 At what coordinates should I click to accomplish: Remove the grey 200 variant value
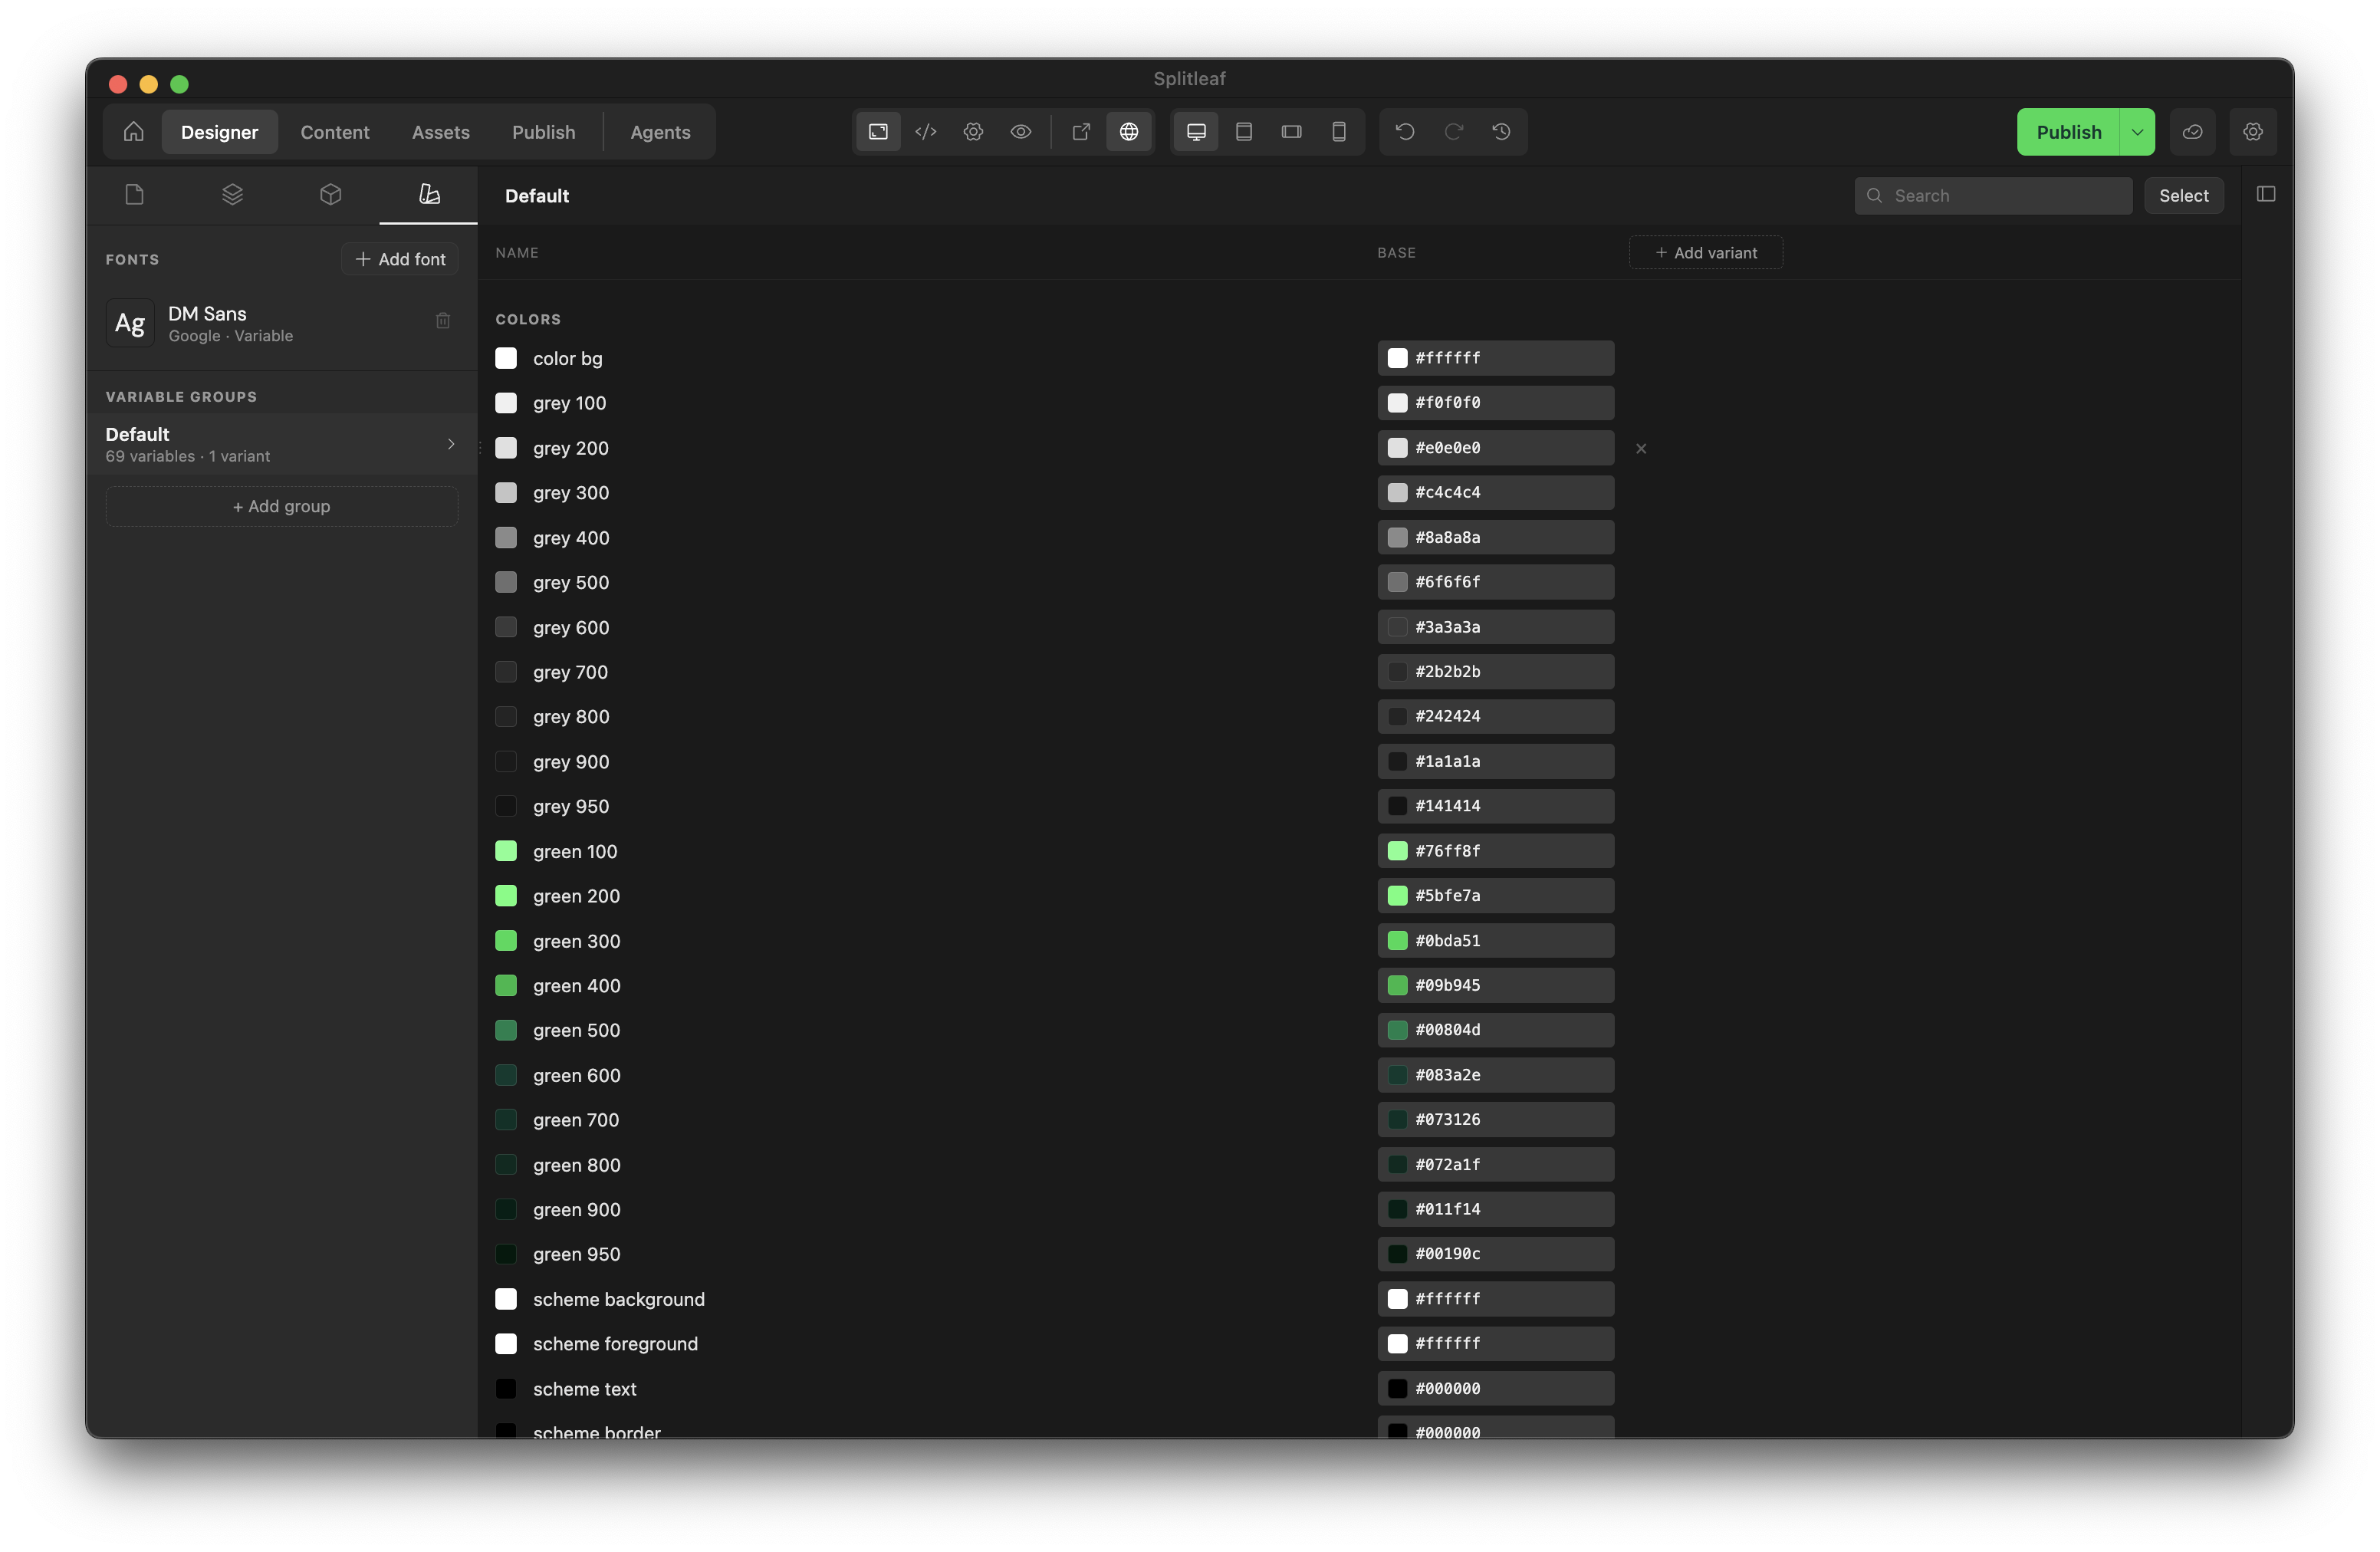[x=1641, y=449]
